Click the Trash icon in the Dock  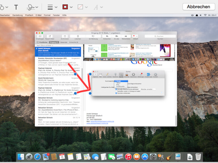pos(198,157)
